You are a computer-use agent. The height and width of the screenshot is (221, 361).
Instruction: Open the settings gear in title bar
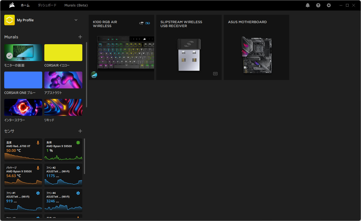pyautogui.click(x=329, y=5)
